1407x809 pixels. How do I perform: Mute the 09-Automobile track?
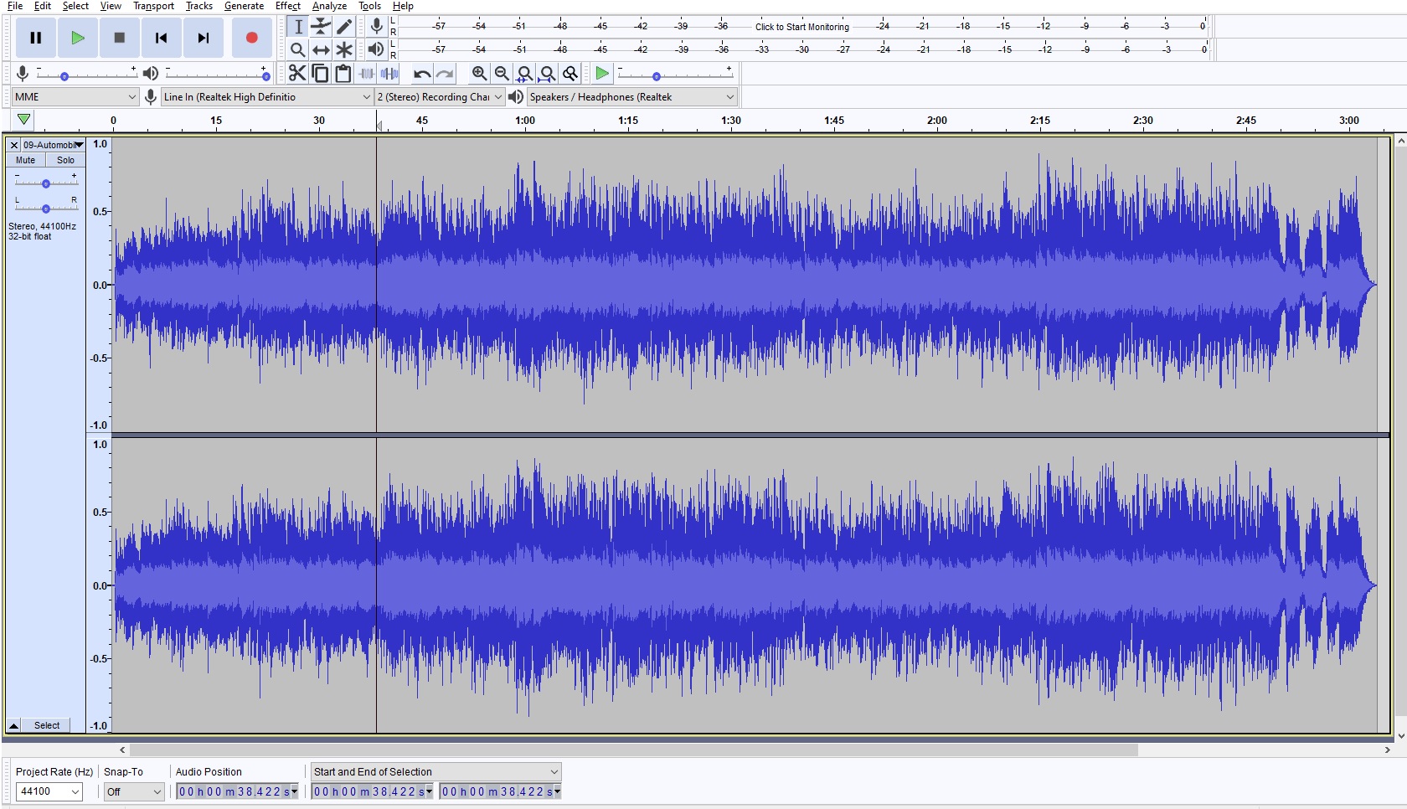pyautogui.click(x=25, y=160)
